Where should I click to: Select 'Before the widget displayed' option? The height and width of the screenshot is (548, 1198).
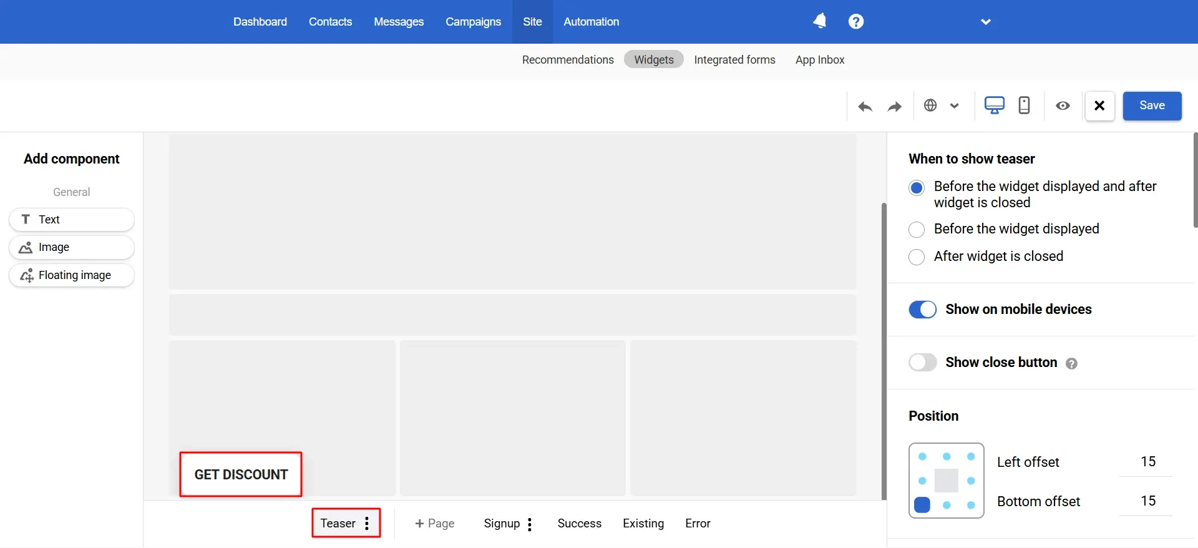coord(917,230)
